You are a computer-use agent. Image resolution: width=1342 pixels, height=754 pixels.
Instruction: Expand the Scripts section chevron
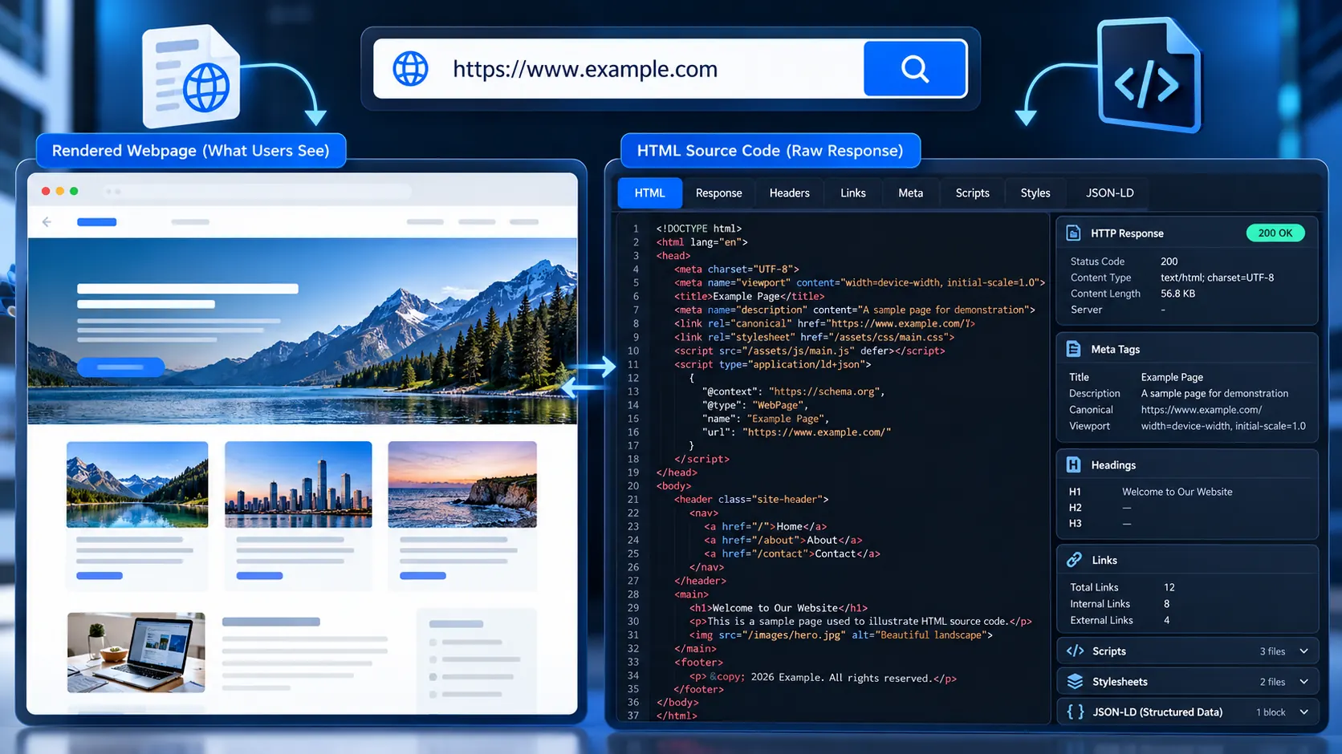click(x=1303, y=651)
